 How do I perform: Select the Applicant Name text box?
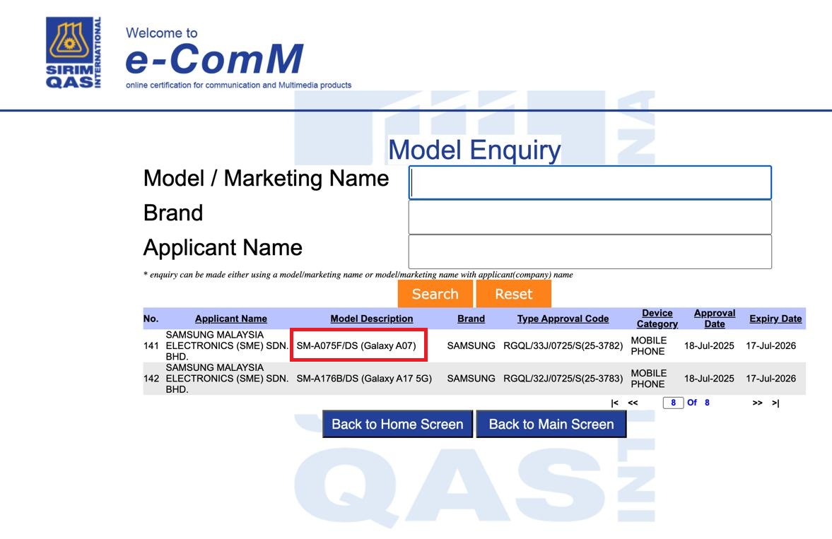pos(590,251)
